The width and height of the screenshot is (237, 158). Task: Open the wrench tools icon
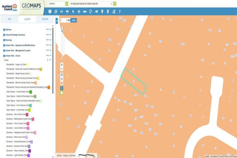pyautogui.click(x=114, y=11)
